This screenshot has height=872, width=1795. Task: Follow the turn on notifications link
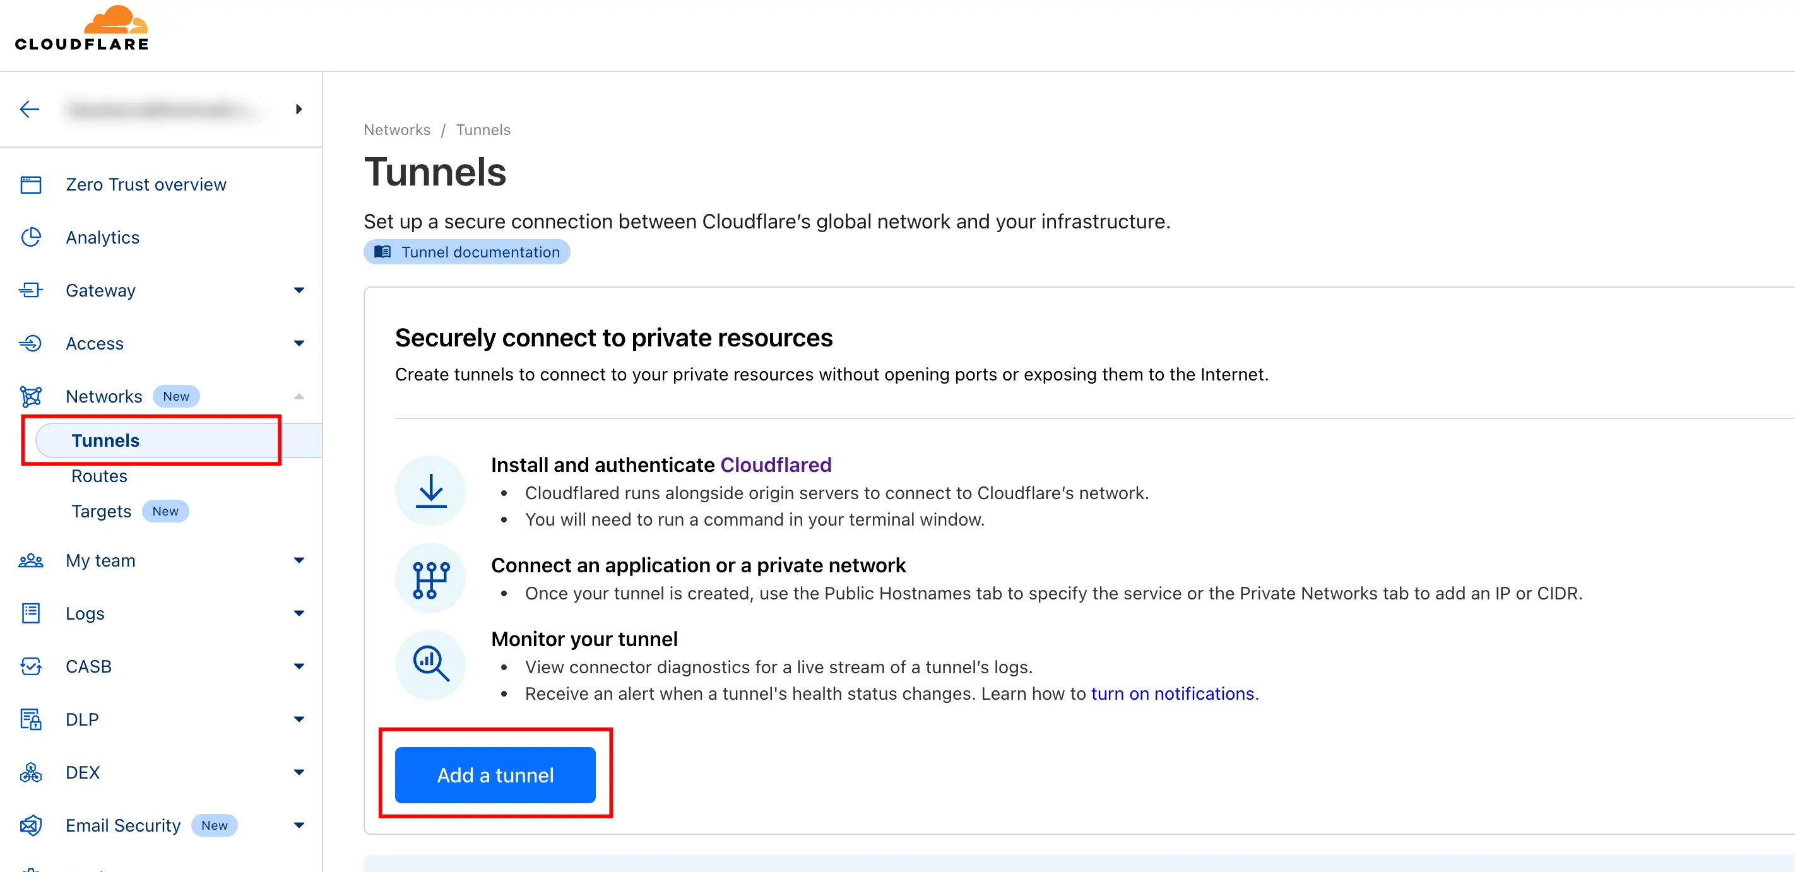pyautogui.click(x=1172, y=693)
